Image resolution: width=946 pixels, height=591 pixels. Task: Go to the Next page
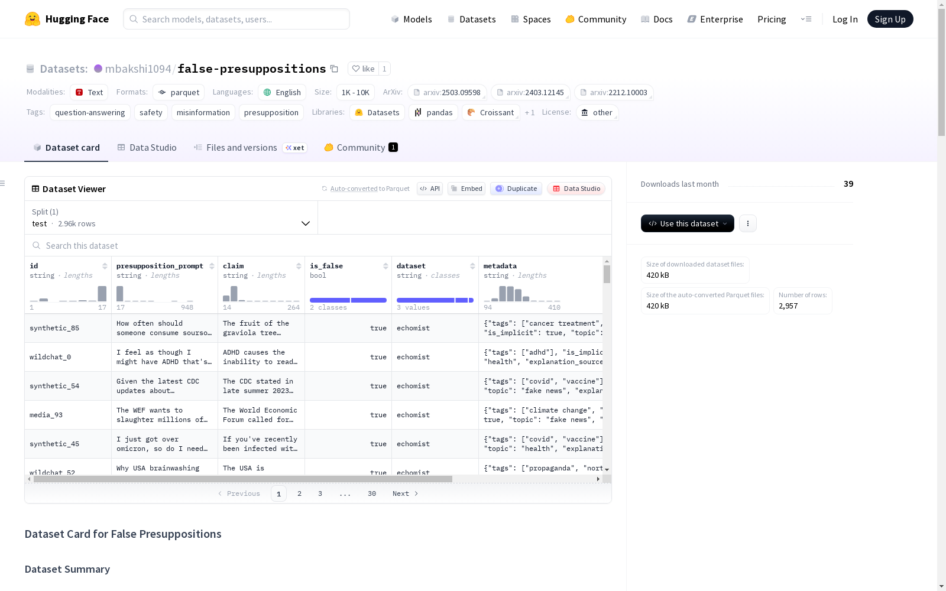(406, 493)
